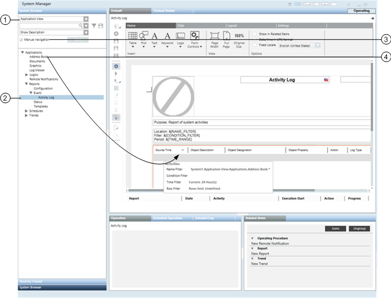Set view to Page Width
This screenshot has height=298, width=391.
(x=214, y=39)
